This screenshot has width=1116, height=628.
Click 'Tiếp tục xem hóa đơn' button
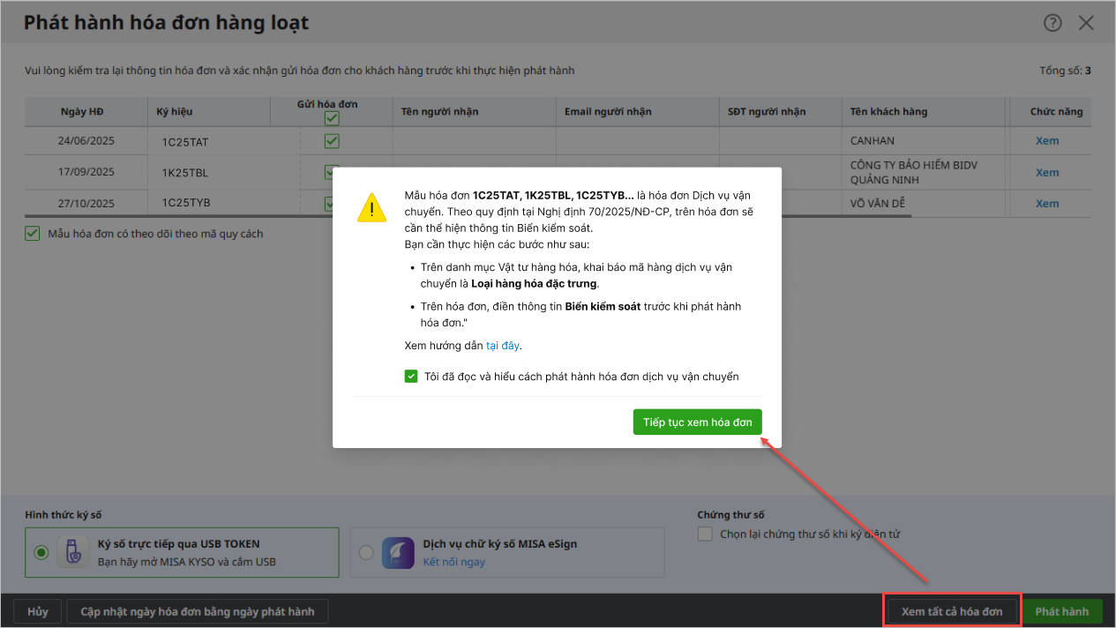point(697,422)
